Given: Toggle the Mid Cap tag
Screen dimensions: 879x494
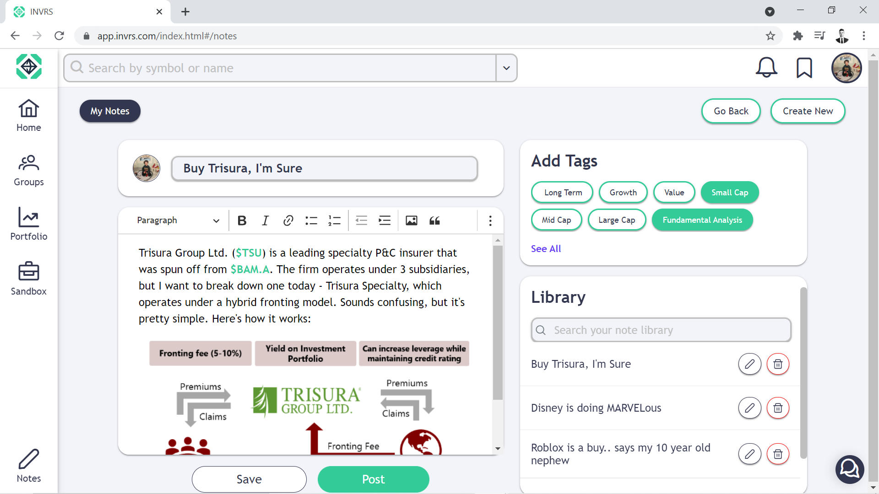Looking at the screenshot, I should [x=557, y=220].
